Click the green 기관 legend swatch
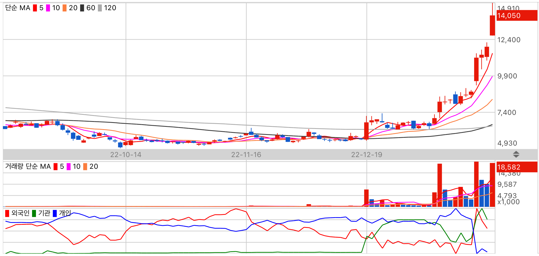The width and height of the screenshot is (539, 256). (x=34, y=214)
